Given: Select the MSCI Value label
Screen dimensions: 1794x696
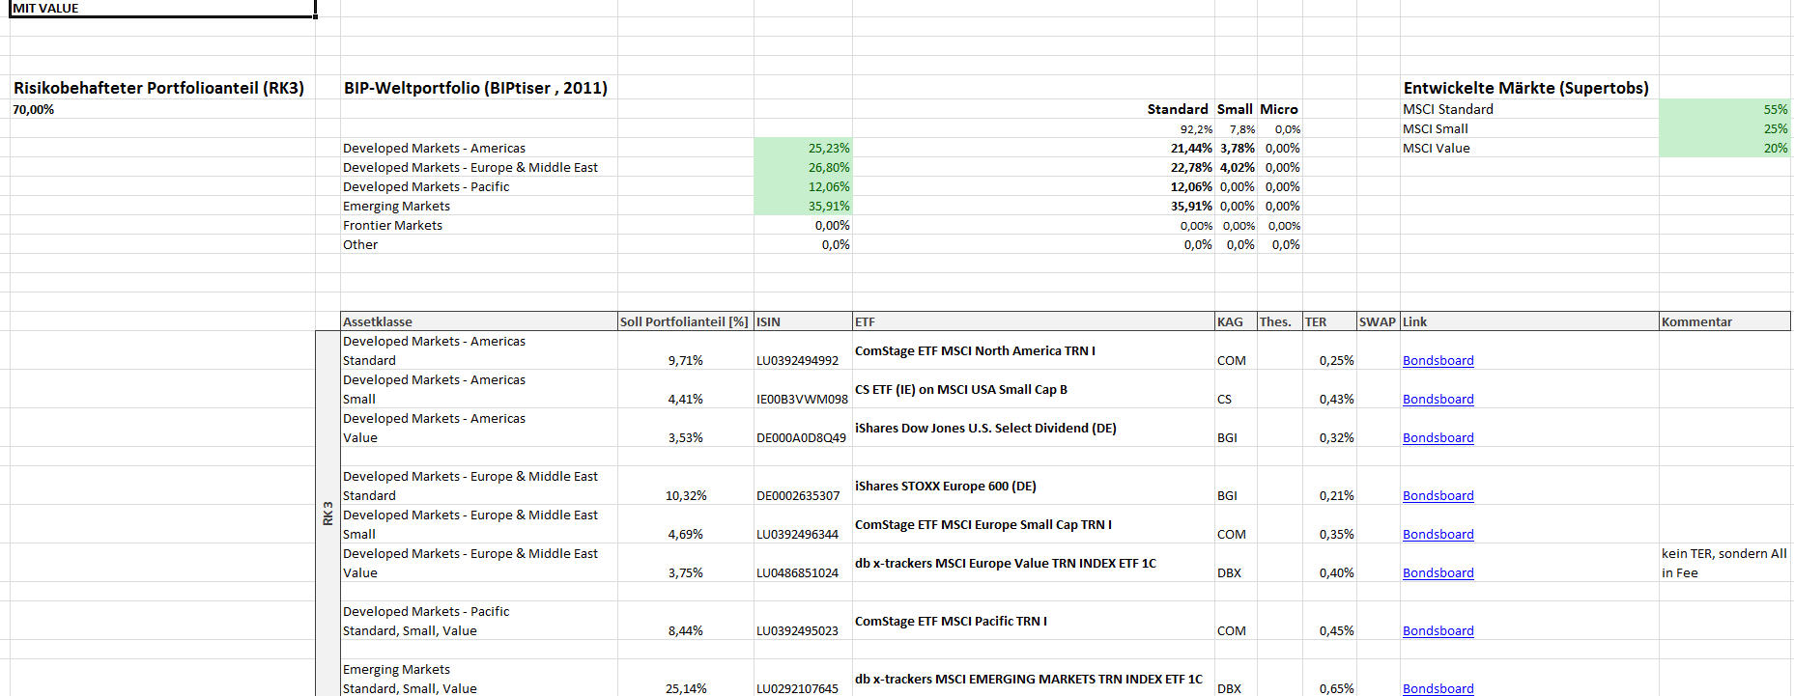Looking at the screenshot, I should tap(1436, 148).
